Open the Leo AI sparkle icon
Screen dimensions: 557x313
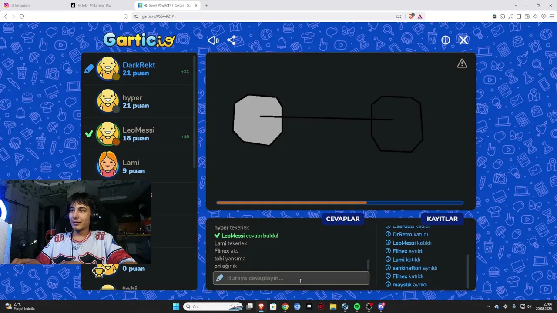535,16
